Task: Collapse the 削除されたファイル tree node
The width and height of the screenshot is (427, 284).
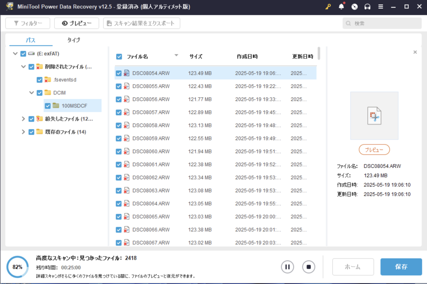Action: point(23,67)
